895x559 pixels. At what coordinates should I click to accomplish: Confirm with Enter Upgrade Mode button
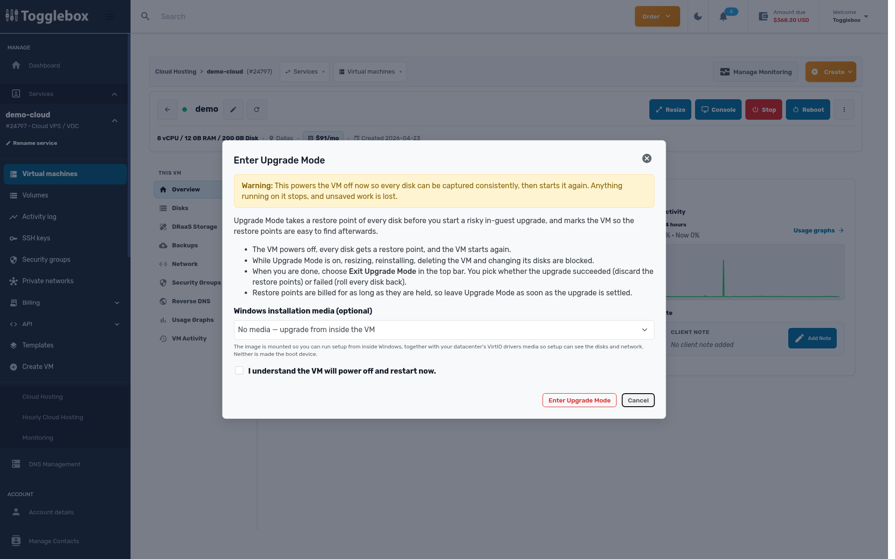tap(579, 400)
